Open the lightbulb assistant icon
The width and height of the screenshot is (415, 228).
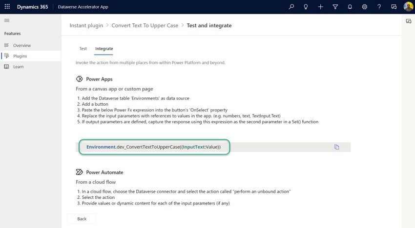[x=306, y=7]
